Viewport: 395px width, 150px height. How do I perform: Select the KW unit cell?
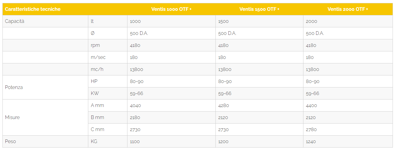(x=108, y=93)
